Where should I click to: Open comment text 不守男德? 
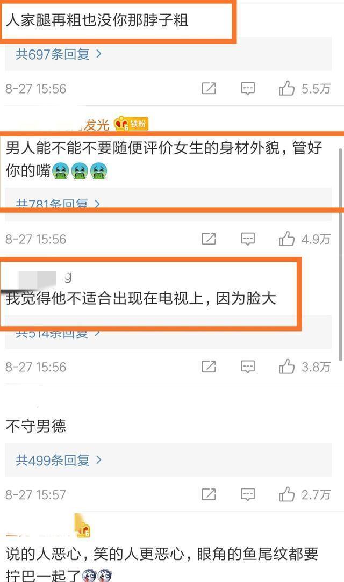click(x=36, y=426)
